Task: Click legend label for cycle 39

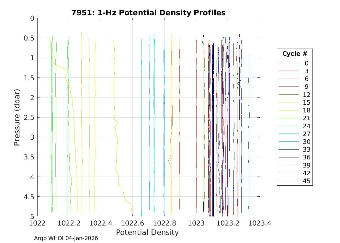Action: click(x=306, y=165)
